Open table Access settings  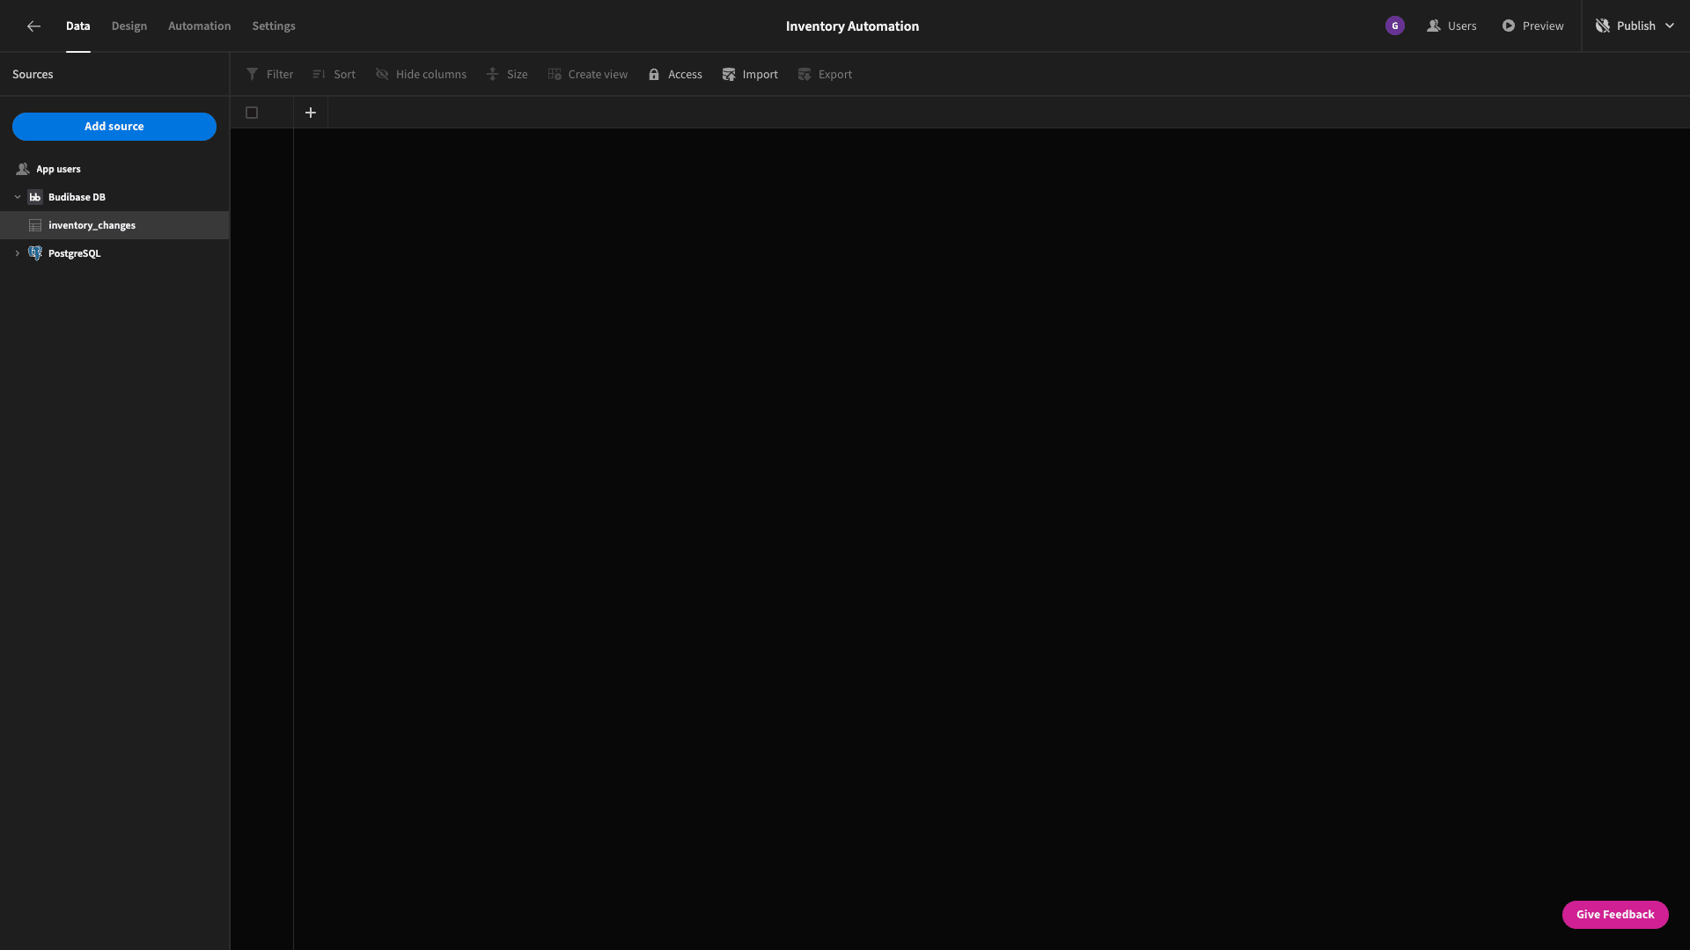[x=675, y=75]
